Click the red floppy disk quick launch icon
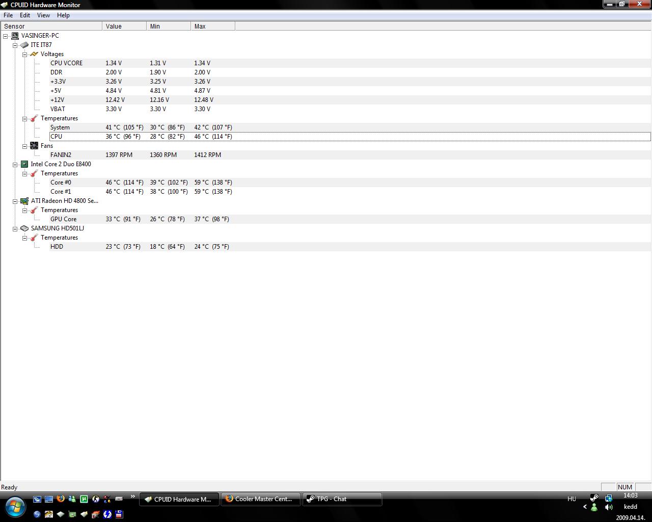The height and width of the screenshot is (522, 652). point(119,514)
